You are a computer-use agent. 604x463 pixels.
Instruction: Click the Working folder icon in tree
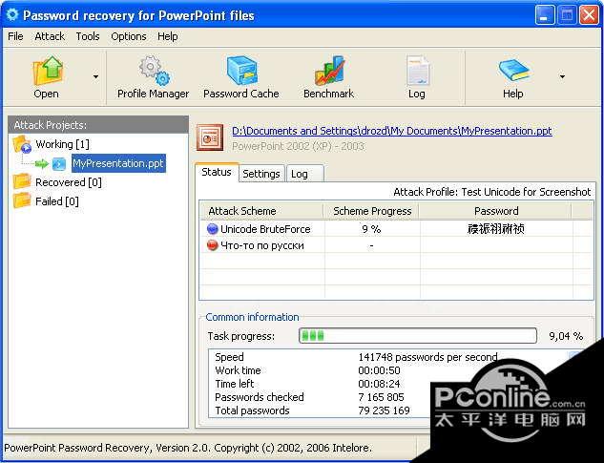coord(22,144)
